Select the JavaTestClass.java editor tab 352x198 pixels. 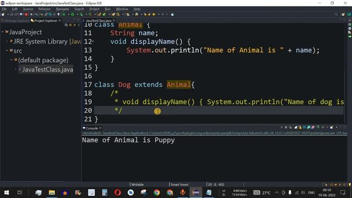click(98, 20)
